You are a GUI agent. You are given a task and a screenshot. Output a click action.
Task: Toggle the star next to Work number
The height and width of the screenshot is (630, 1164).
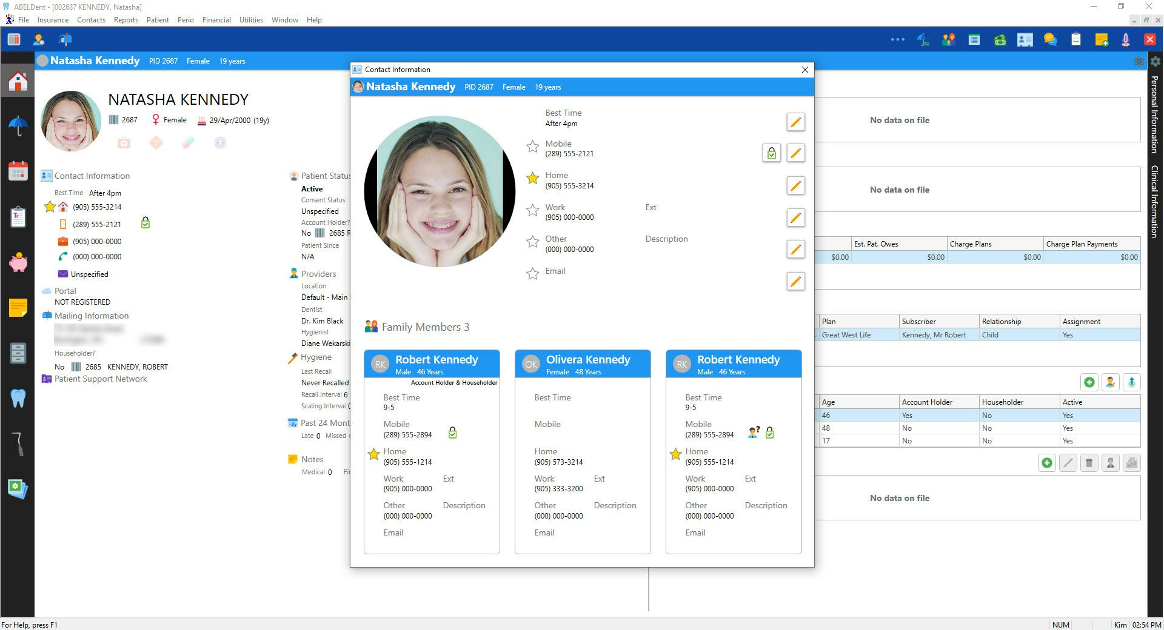click(532, 210)
